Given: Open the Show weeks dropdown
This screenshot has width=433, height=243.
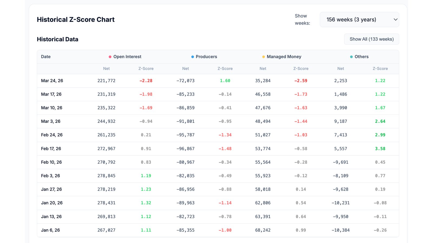Looking at the screenshot, I should point(359,19).
